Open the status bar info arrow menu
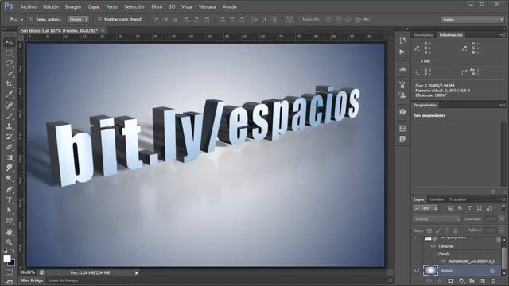509x286 pixels. (137, 273)
